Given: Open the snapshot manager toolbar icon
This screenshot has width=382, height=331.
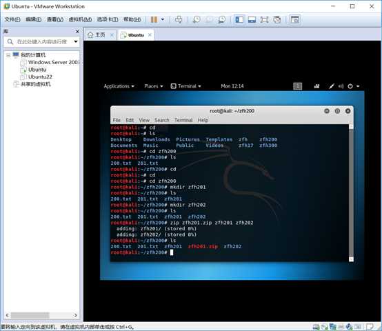Looking at the screenshot, I should [x=221, y=19].
